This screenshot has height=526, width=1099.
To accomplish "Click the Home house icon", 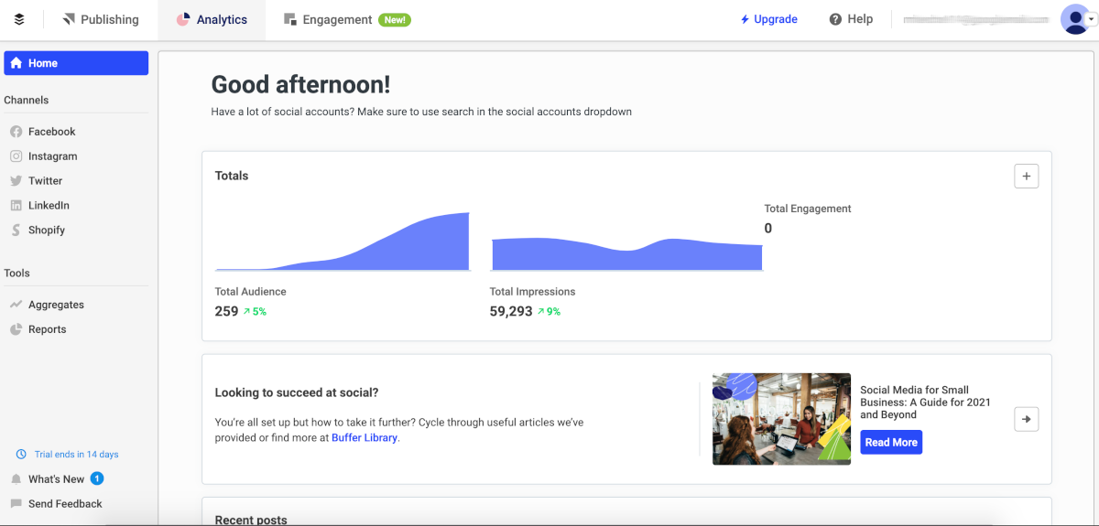I will (16, 63).
